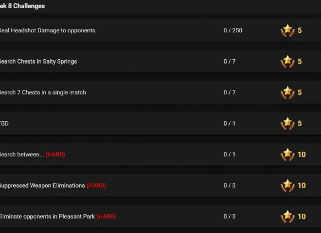Viewport: 321px width, 233px height.
Task: Click the Week 8 Challenges header
Action: pyautogui.click(x=23, y=6)
